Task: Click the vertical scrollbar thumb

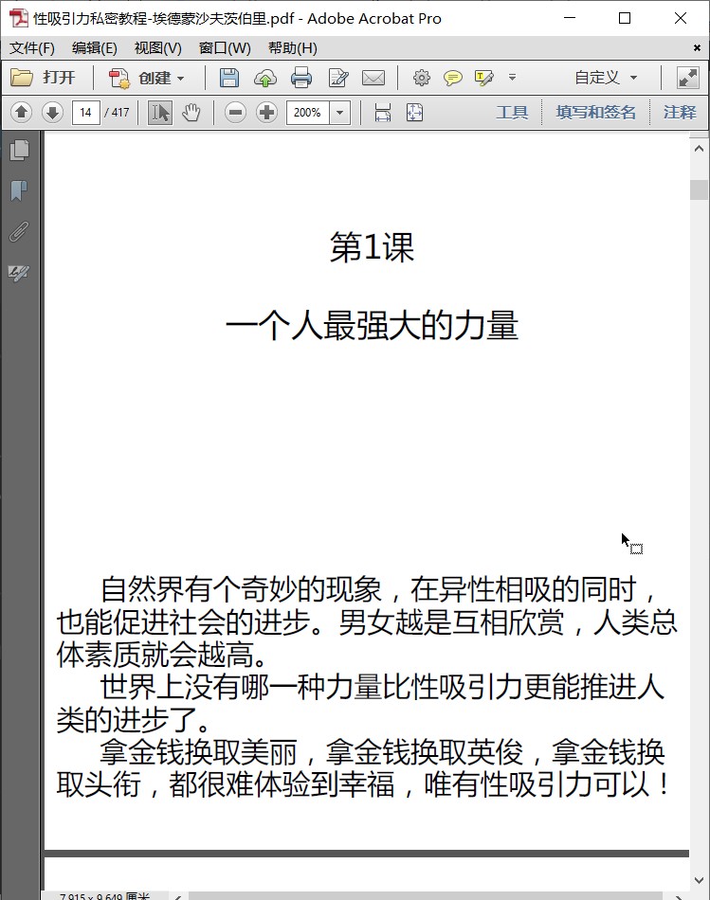Action: (x=699, y=189)
